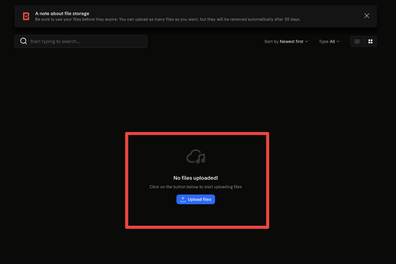
Task: Click the 'Type' filter label
Action: coord(323,41)
